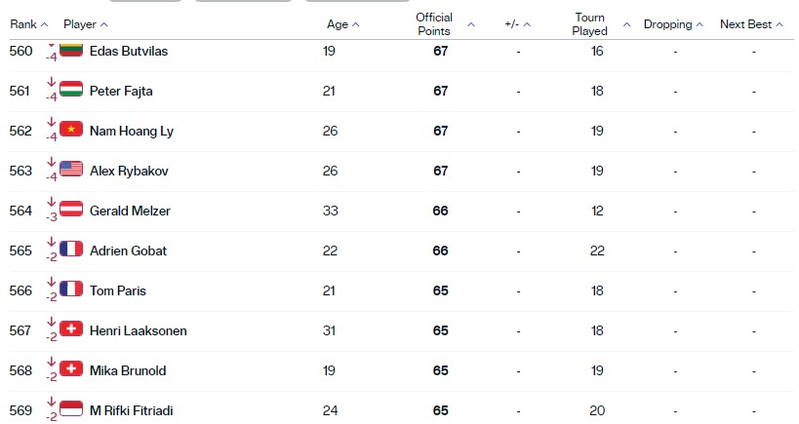This screenshot has height=424, width=799.
Task: Click the USA flag beside Alex Rybakov
Action: [71, 169]
